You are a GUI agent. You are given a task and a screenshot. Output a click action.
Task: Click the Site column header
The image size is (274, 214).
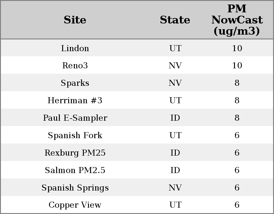75,20
